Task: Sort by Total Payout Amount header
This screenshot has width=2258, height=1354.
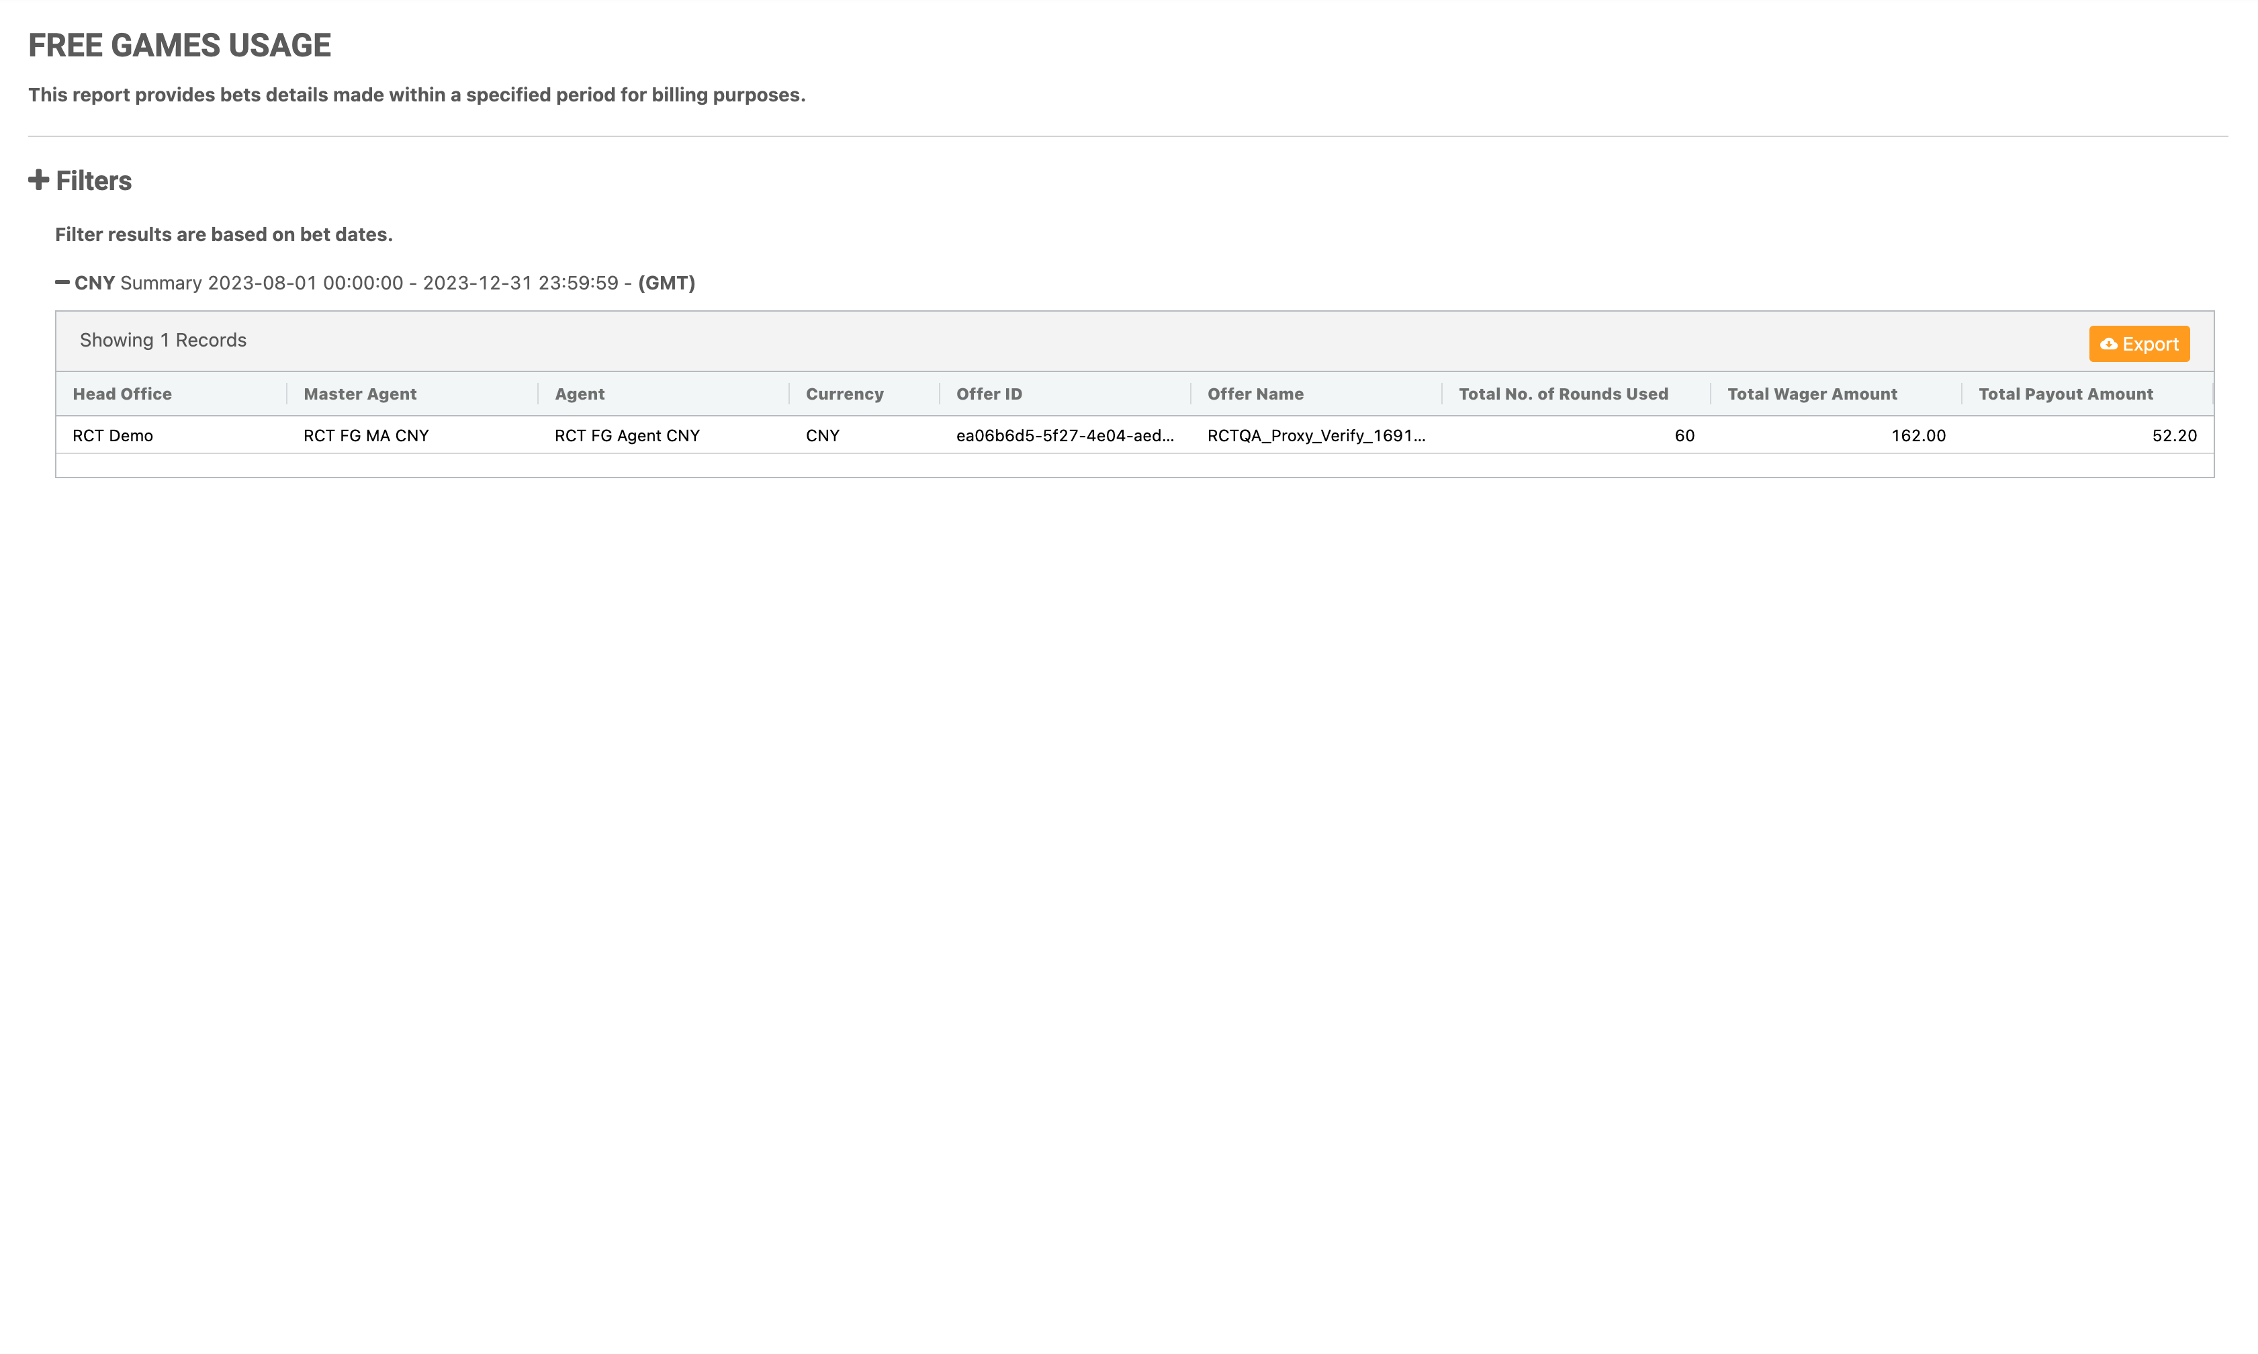Action: [x=2065, y=394]
